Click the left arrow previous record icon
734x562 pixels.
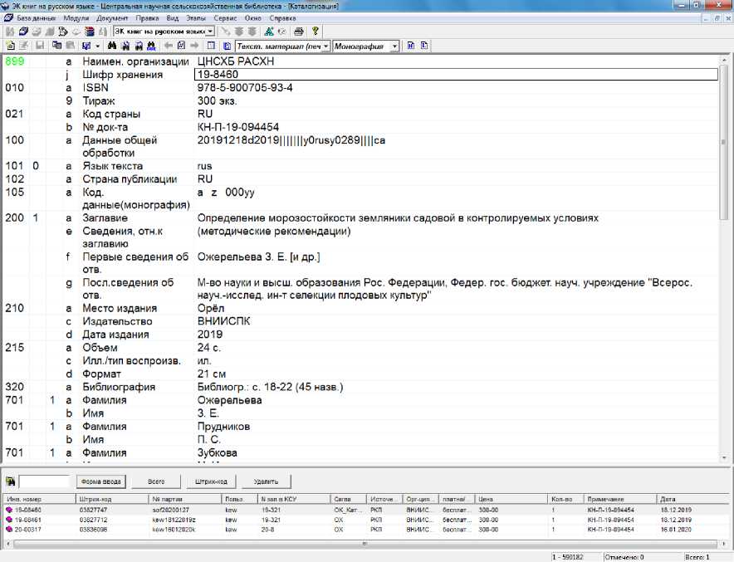(169, 46)
